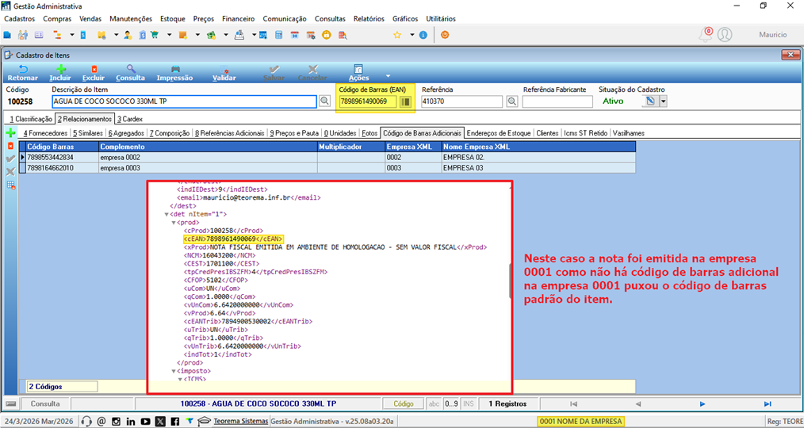Click the Código de Barras (EAN) field
Viewport: 804px width, 428px height.
click(x=368, y=101)
